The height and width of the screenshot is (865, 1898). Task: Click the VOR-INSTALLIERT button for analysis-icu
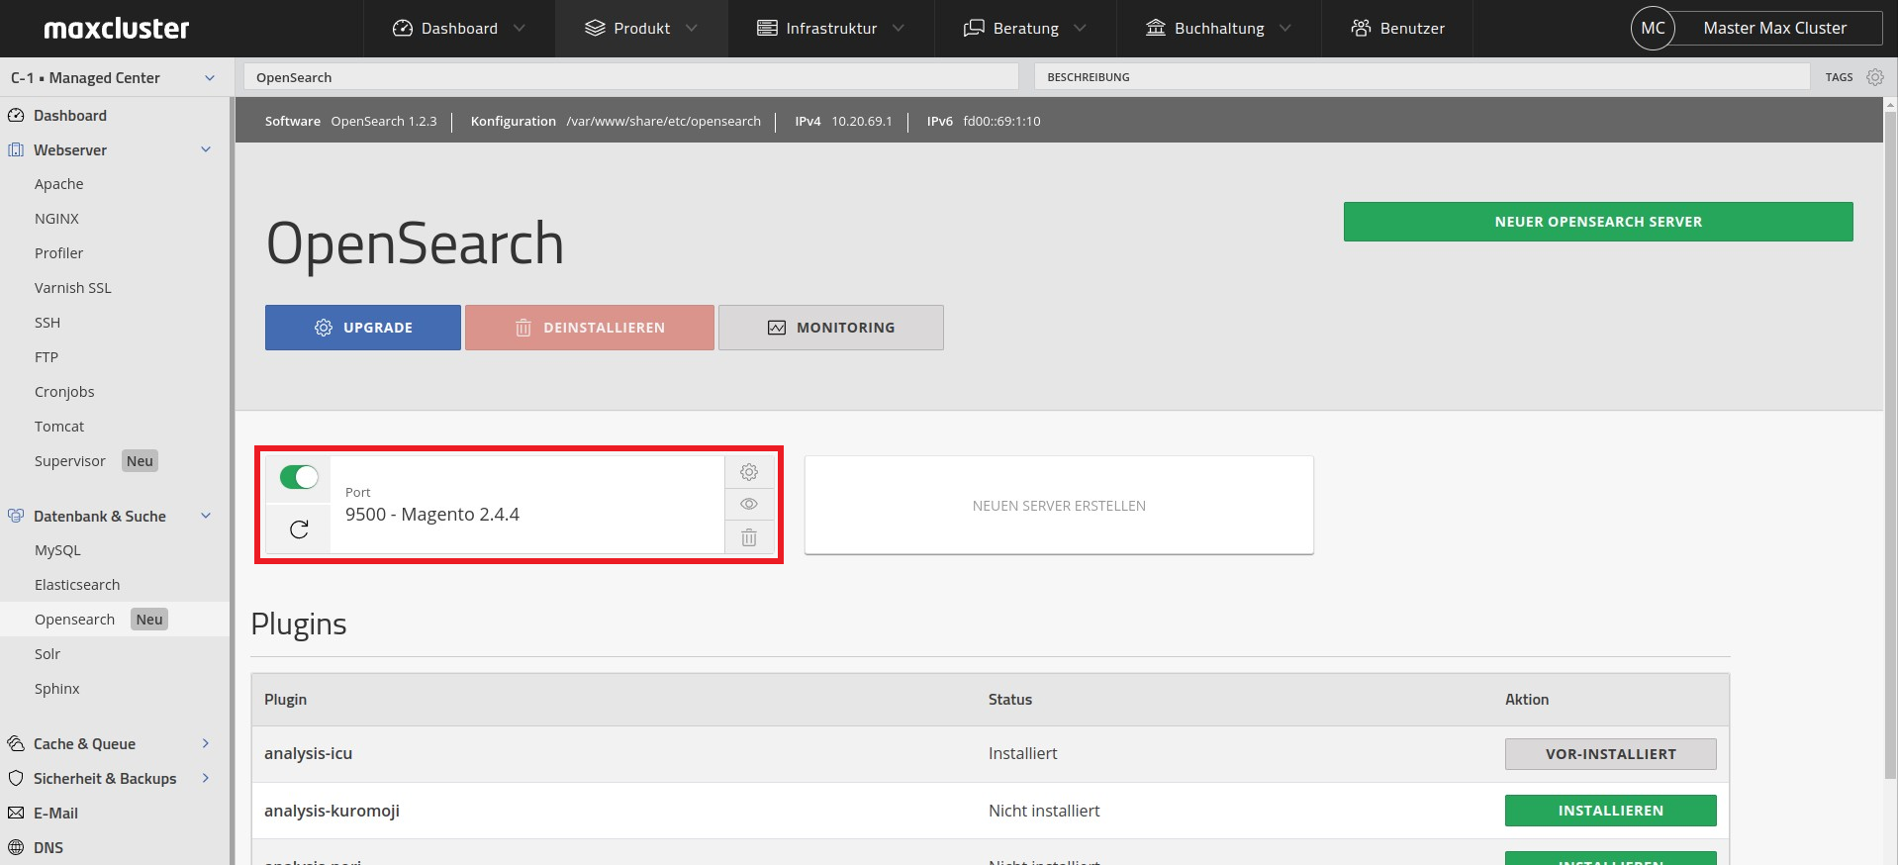coord(1611,754)
